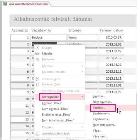Click the 2012.12.01. date field
137x140 pixels.
[111, 85]
